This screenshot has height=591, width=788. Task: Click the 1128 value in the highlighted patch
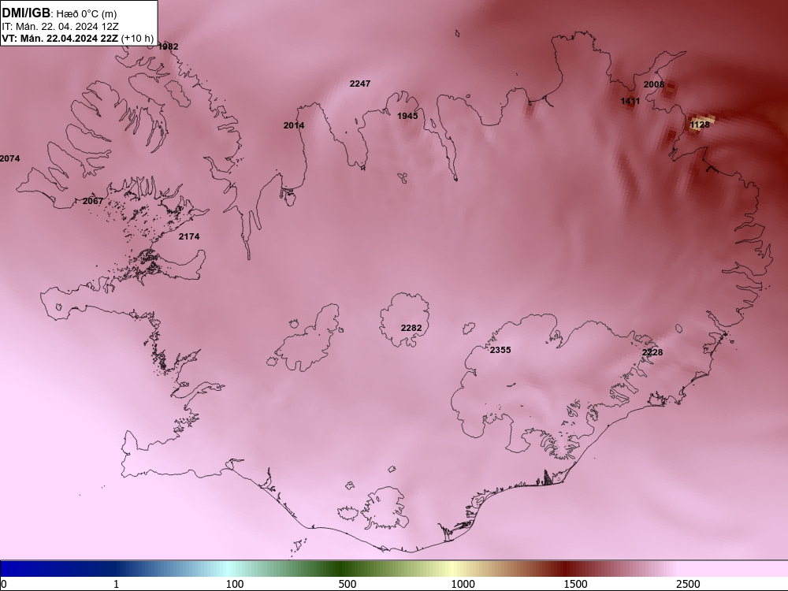(x=700, y=125)
